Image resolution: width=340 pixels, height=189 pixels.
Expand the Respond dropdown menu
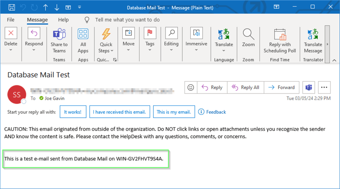[34, 50]
